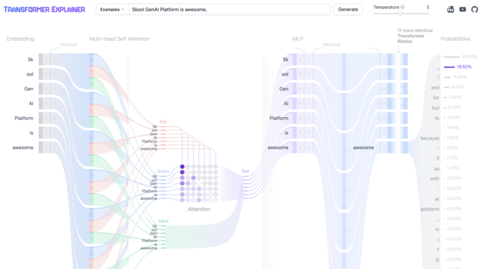This screenshot has width=488, height=269.
Task: Select 'AI' token in Embedding column
Action: [31, 104]
